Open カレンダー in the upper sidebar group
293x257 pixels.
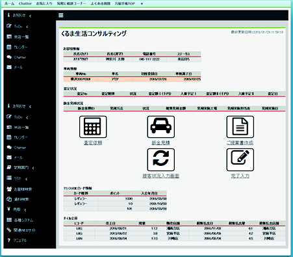click(17, 47)
